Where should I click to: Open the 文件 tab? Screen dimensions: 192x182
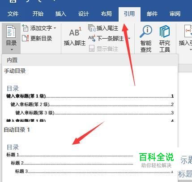pos(13,14)
